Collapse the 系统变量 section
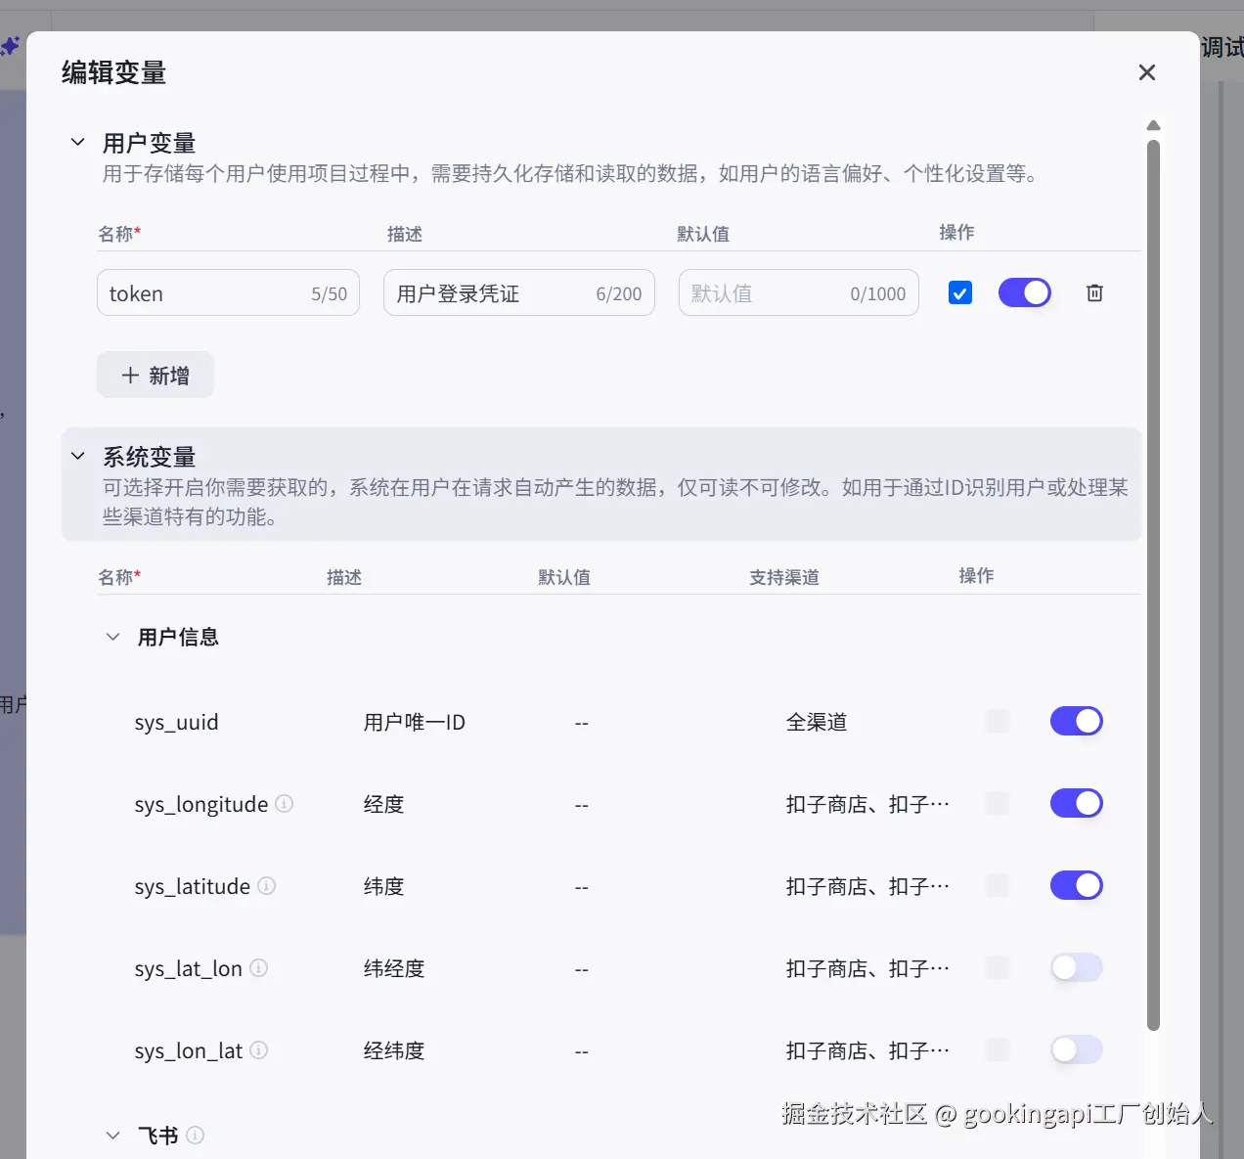The height and width of the screenshot is (1159, 1244). point(77,456)
